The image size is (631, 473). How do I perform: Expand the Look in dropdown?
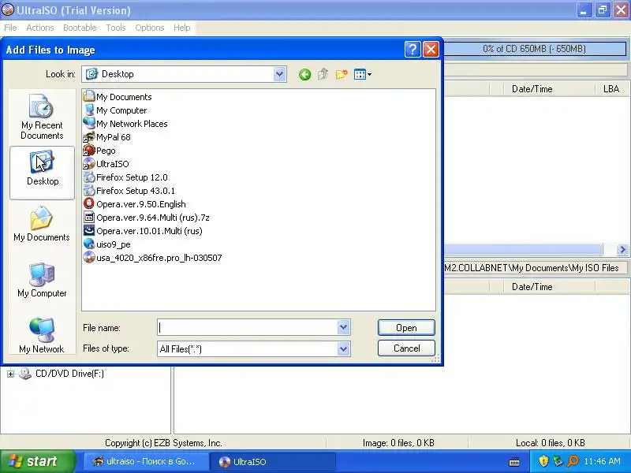[x=279, y=74]
